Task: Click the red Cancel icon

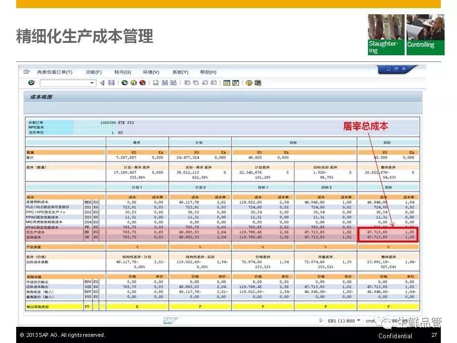Action: 142,83
